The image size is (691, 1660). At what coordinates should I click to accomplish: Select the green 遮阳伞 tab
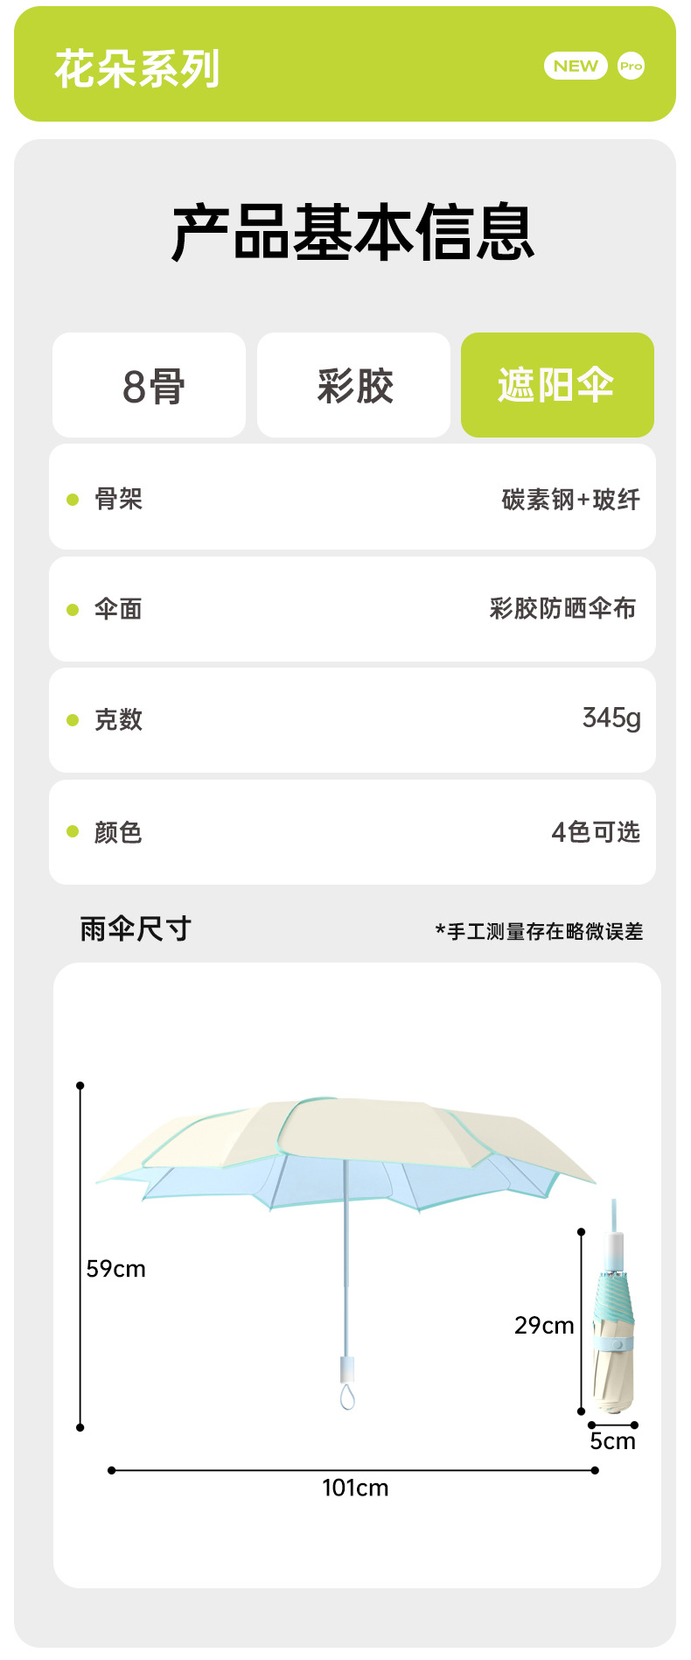557,386
